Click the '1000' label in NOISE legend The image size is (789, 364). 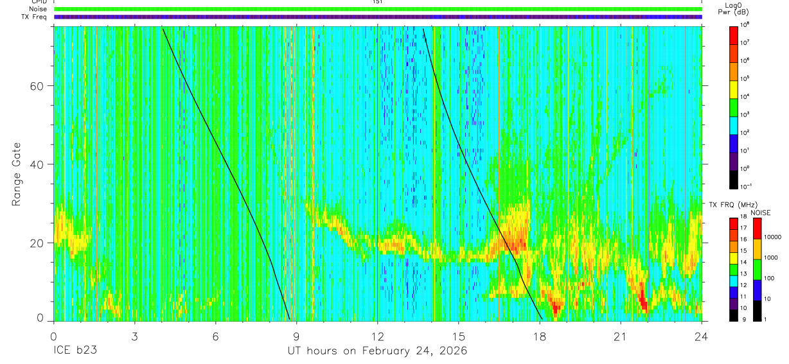pyautogui.click(x=771, y=257)
